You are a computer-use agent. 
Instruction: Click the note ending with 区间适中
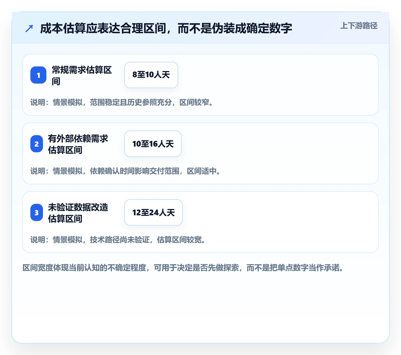[x=126, y=171]
